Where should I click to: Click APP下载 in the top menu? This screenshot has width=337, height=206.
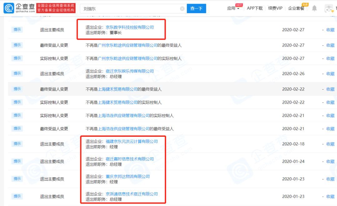point(255,8)
